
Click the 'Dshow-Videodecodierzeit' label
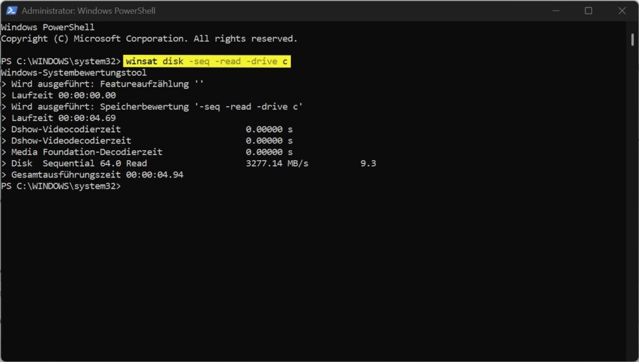(71, 141)
